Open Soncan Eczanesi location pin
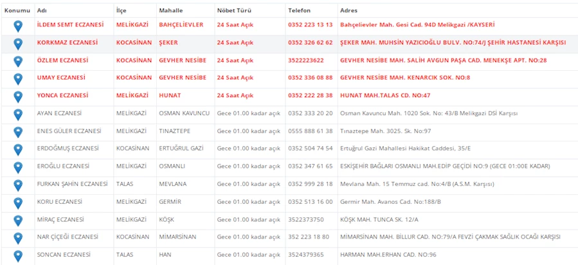The width and height of the screenshot is (578, 265). [x=18, y=256]
